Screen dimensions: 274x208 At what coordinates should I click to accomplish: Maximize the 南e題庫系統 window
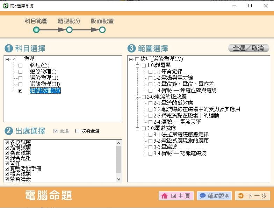tap(250, 6)
